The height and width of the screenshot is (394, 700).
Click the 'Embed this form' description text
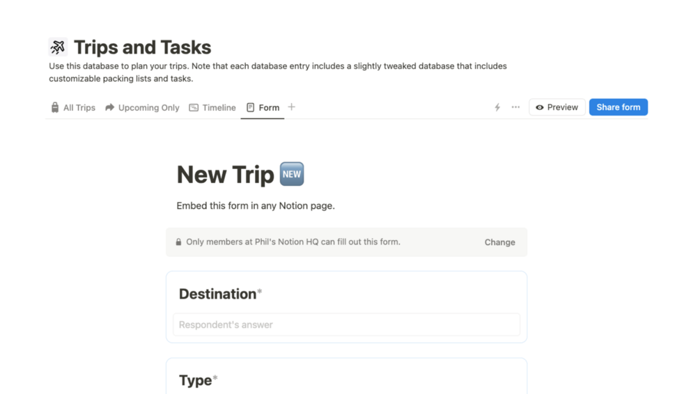256,206
